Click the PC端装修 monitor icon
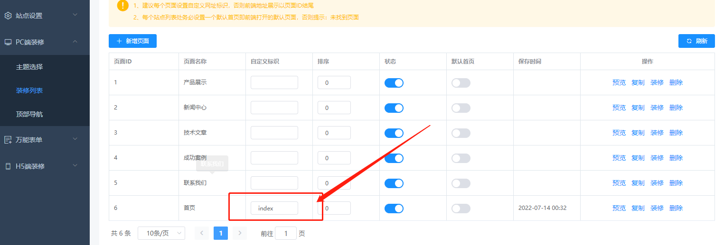The height and width of the screenshot is (245, 724). pyautogui.click(x=8, y=42)
